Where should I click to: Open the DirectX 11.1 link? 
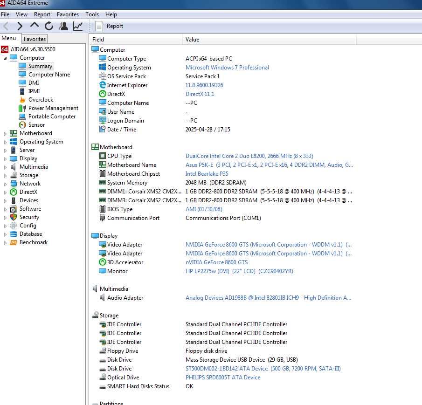[200, 94]
